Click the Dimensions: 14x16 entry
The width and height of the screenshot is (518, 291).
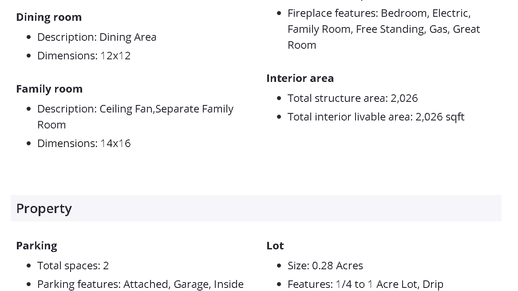pyautogui.click(x=83, y=144)
